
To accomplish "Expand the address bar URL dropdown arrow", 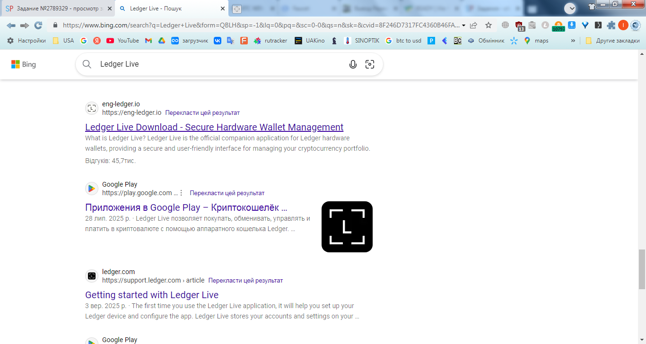I will click(x=463, y=26).
